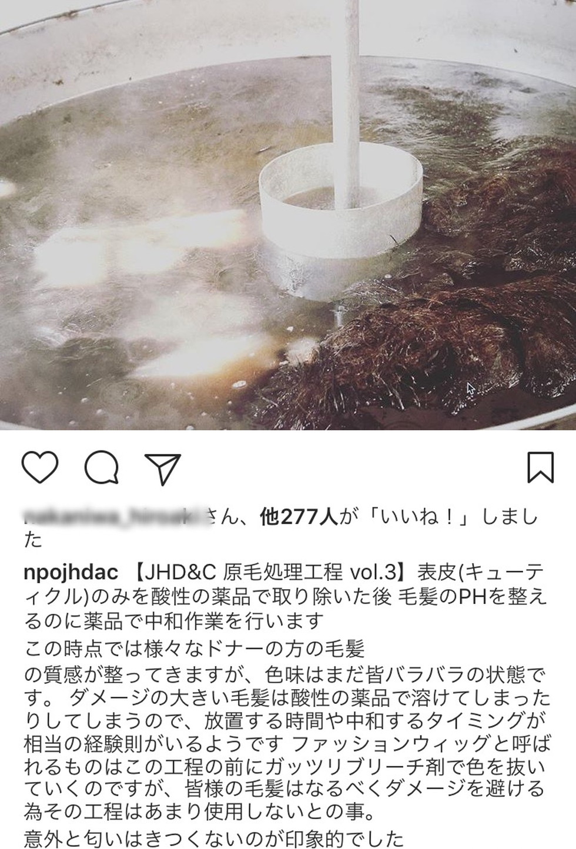
Task: View the 他277人 likes list
Action: (x=298, y=517)
